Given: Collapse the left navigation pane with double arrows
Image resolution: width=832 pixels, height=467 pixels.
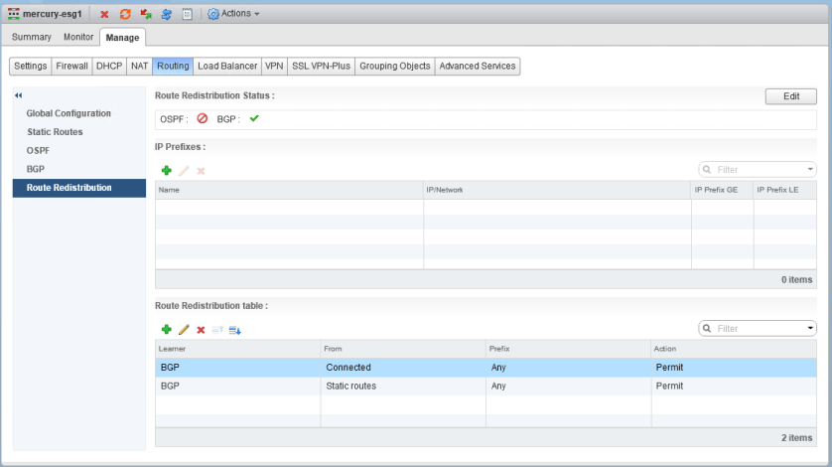Looking at the screenshot, I should [18, 94].
